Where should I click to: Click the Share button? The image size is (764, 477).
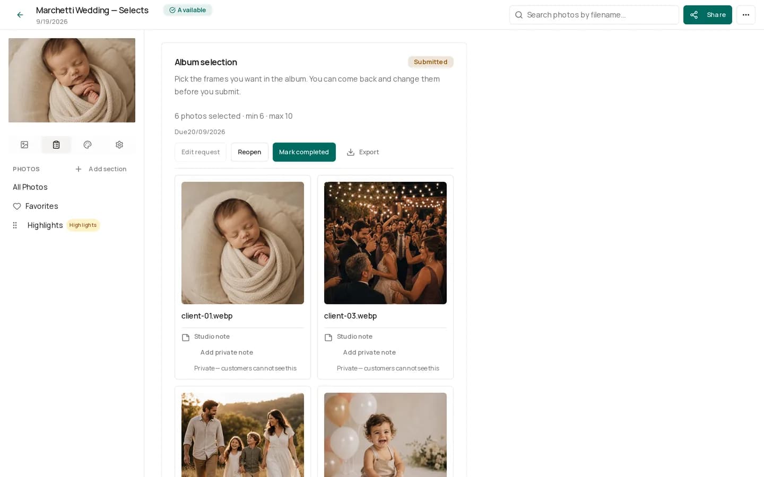click(708, 15)
